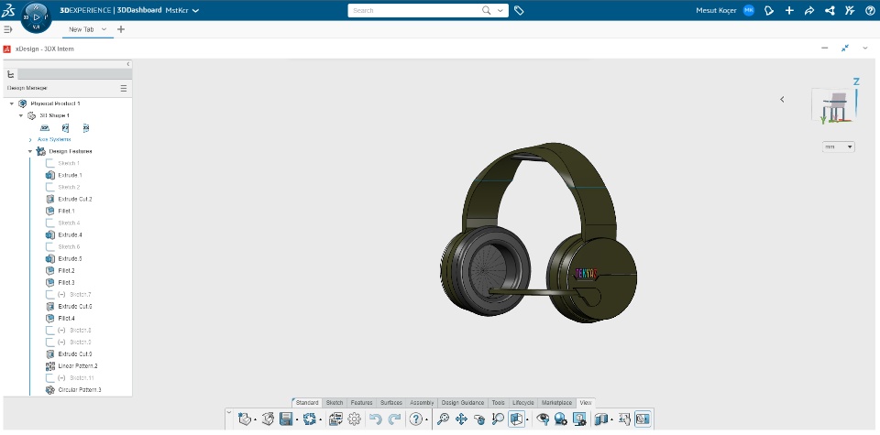Viewport: 880px width, 435px height.
Task: Click the Help question mark toolbar icon
Action: pos(415,419)
